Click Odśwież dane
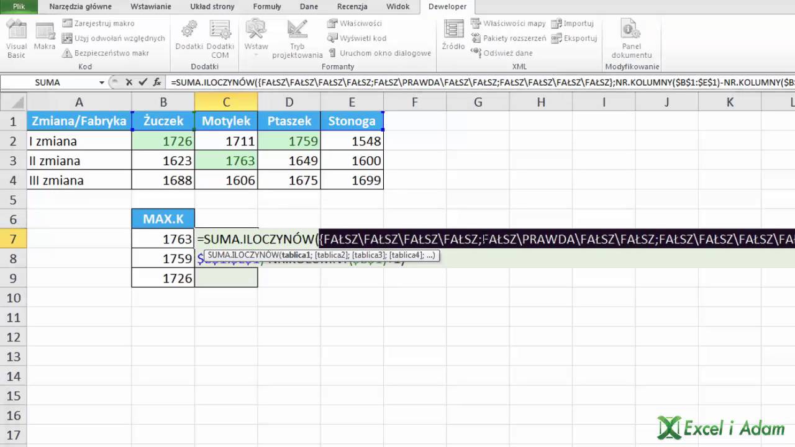This screenshot has width=795, height=447. (x=502, y=53)
